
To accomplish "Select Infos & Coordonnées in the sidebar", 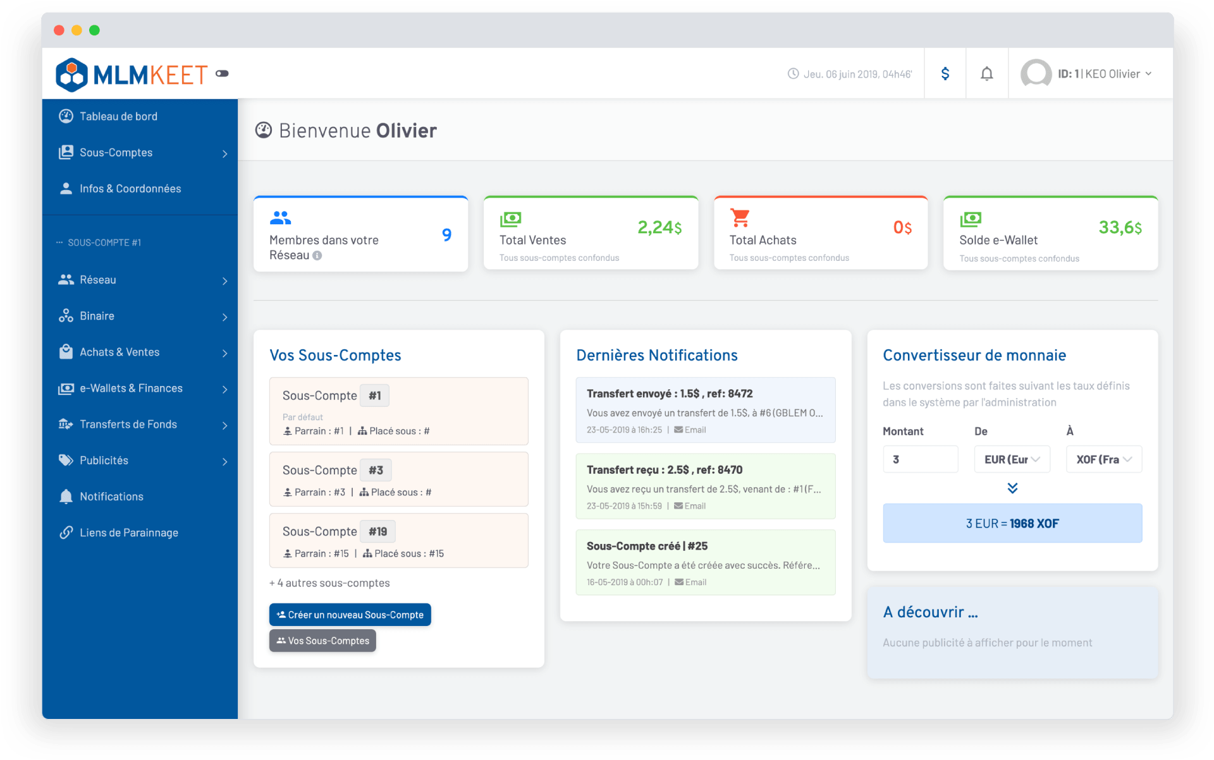I will click(x=130, y=188).
